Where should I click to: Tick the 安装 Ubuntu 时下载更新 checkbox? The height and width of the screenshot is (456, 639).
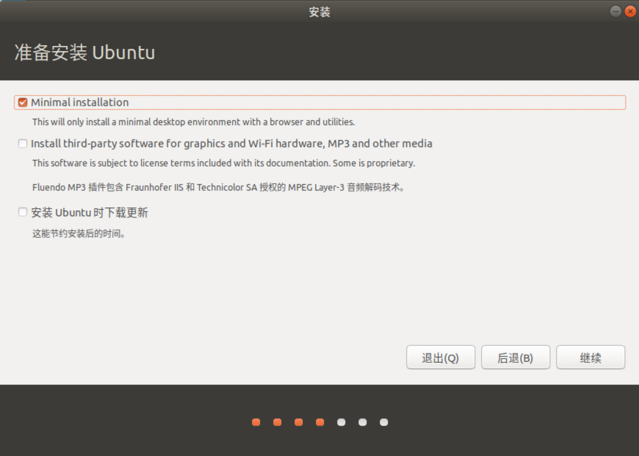[x=23, y=212]
